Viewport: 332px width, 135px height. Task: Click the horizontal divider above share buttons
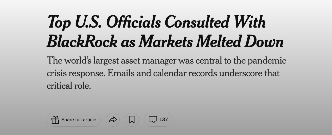tap(173, 104)
